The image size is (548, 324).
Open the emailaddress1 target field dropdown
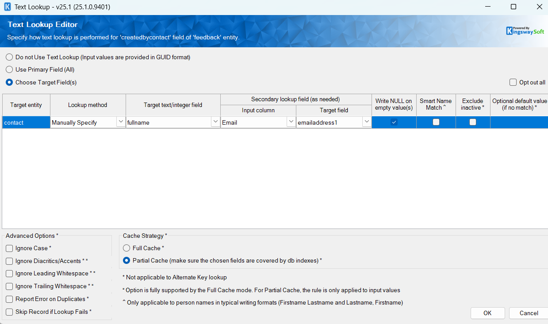point(367,122)
